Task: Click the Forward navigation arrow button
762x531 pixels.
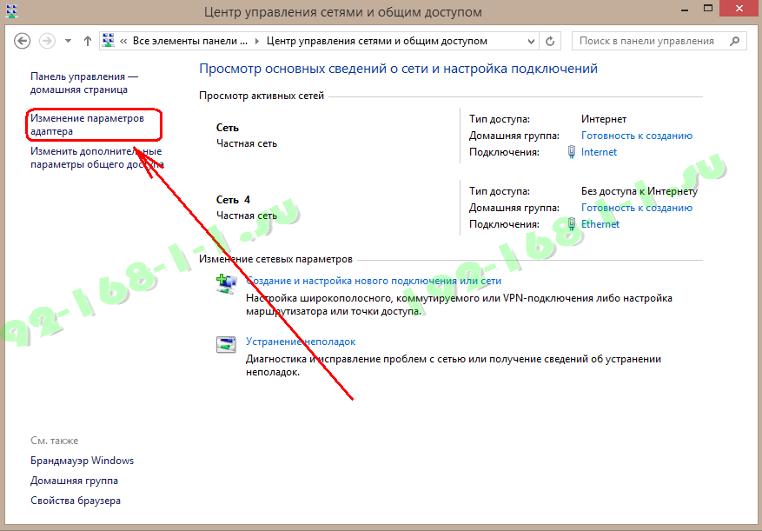Action: point(48,41)
